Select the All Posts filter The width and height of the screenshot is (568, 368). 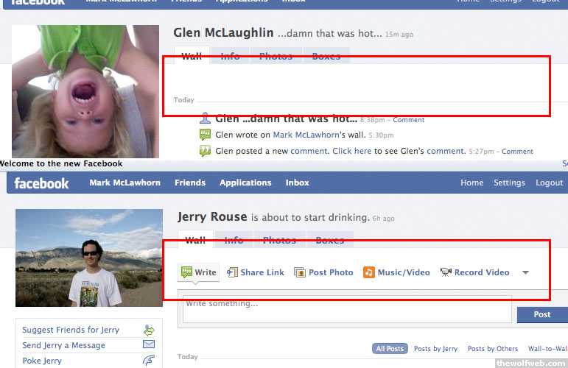point(390,349)
